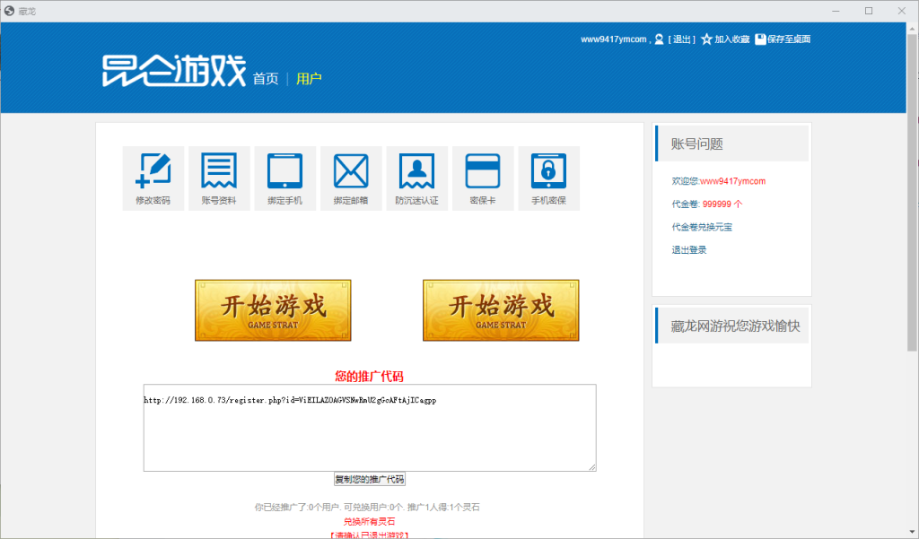The height and width of the screenshot is (539, 919).
Task: Minimize the 藏龙 window
Action: [x=836, y=11]
